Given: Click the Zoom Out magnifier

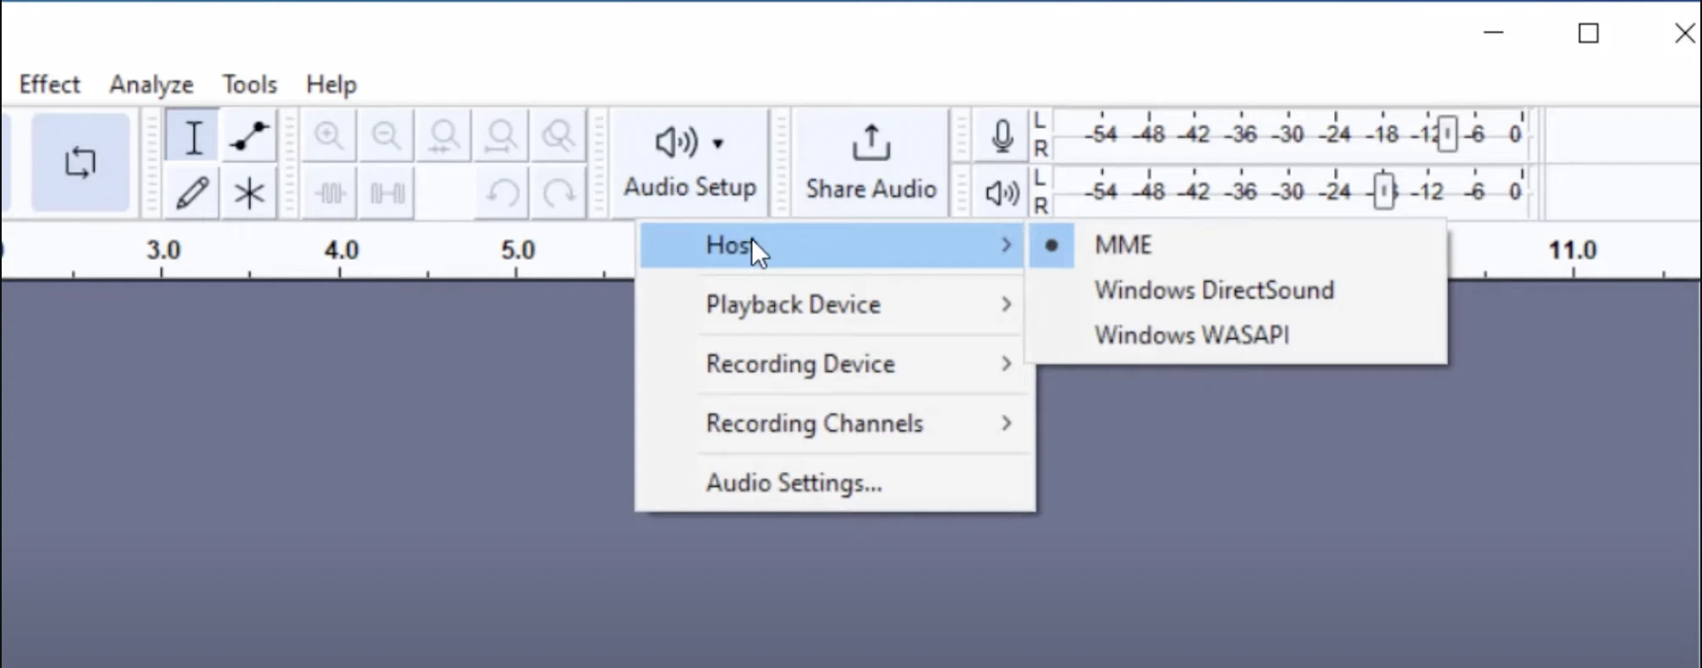Looking at the screenshot, I should (387, 136).
